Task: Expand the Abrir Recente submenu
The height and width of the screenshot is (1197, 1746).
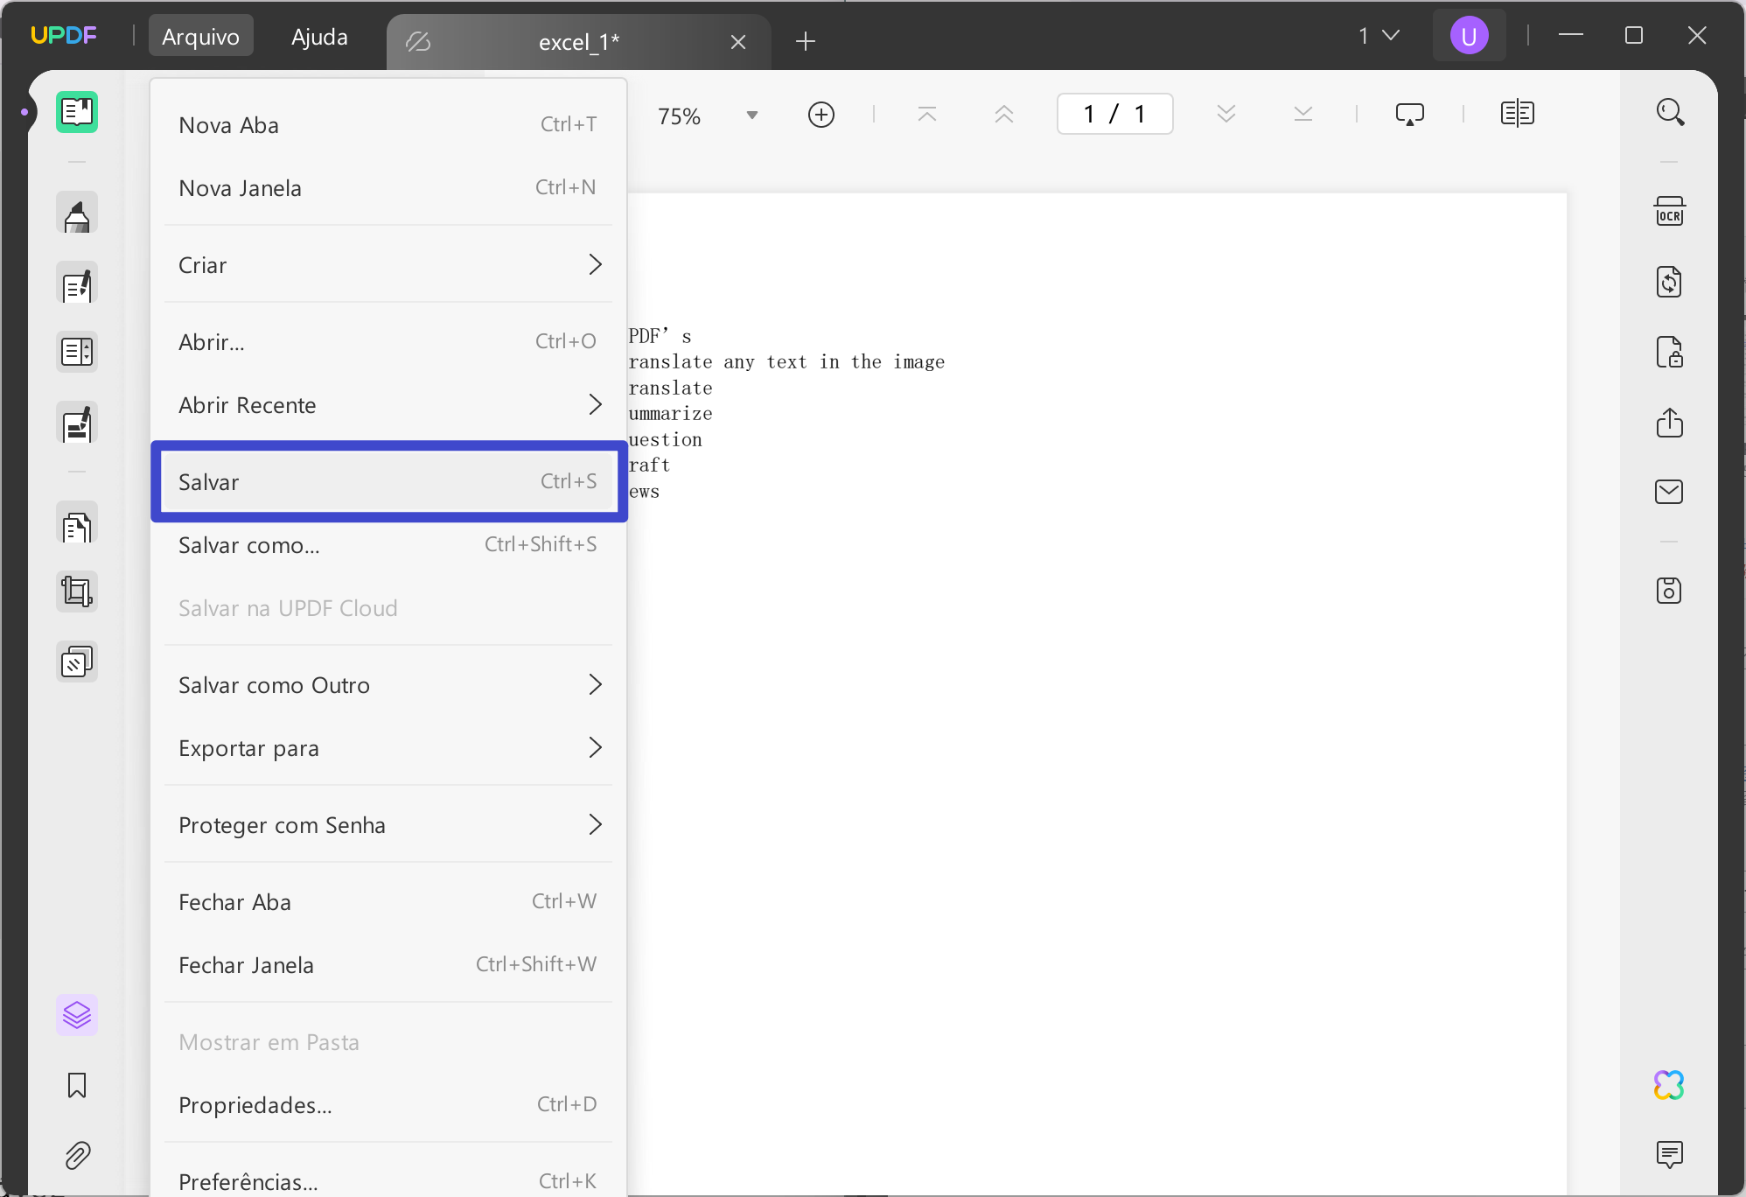Action: coord(388,404)
